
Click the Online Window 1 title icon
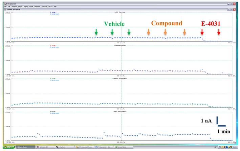5,9
